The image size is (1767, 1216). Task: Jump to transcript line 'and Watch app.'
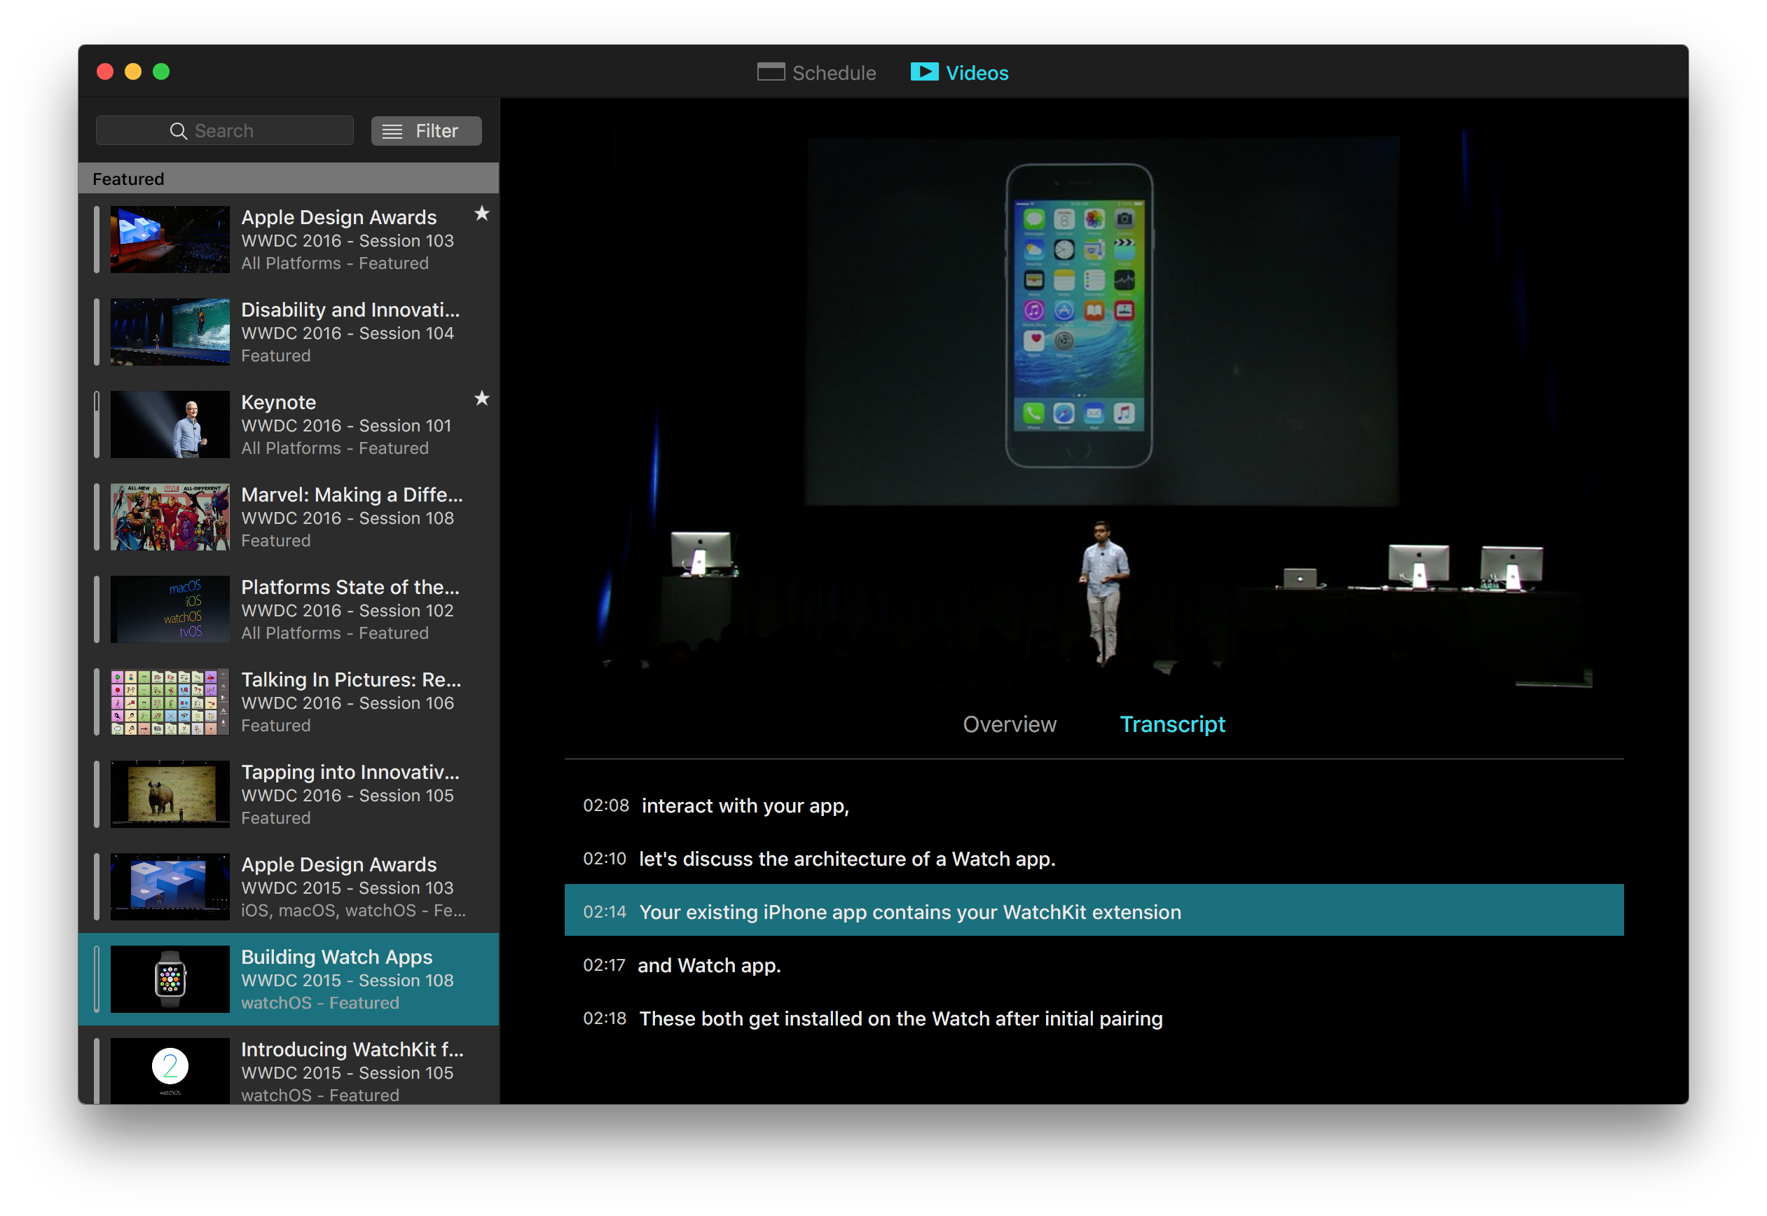pos(708,965)
